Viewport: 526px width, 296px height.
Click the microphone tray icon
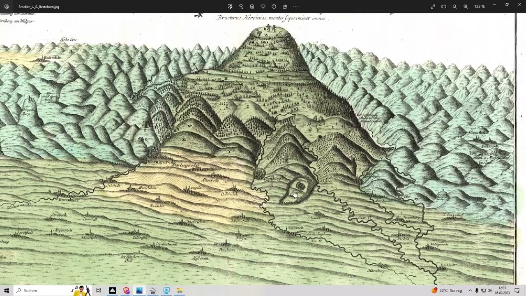477,291
